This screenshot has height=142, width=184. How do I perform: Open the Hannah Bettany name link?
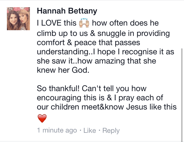(67, 11)
